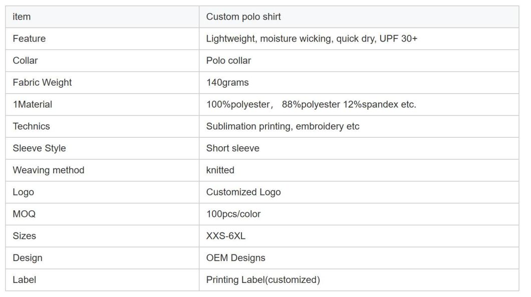Select the '140grams' value cell

pos(359,83)
